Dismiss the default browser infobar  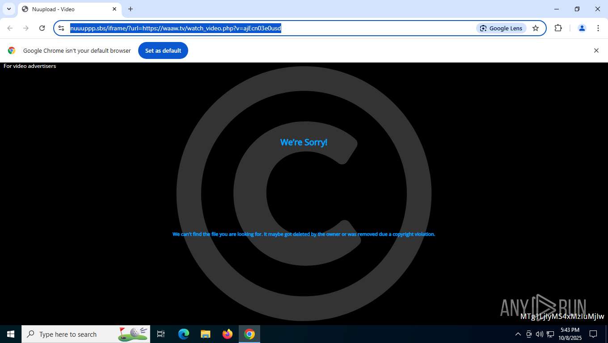pyautogui.click(x=596, y=50)
